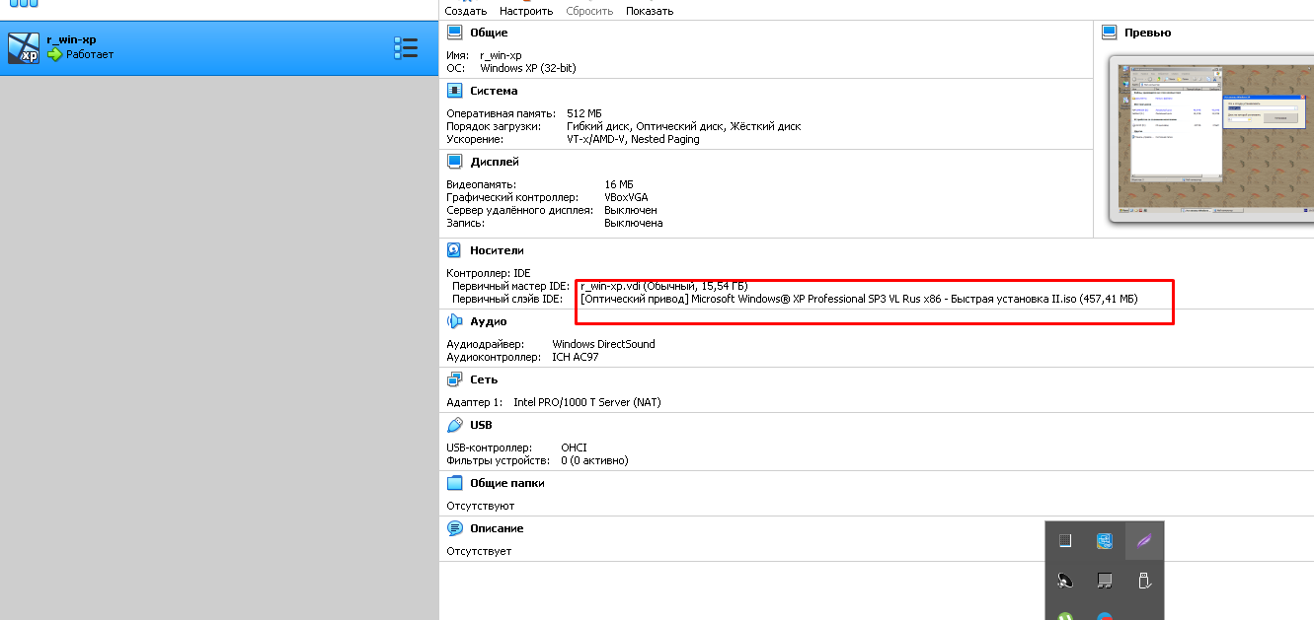
Task: Click the Сеть section title
Action: coord(484,379)
